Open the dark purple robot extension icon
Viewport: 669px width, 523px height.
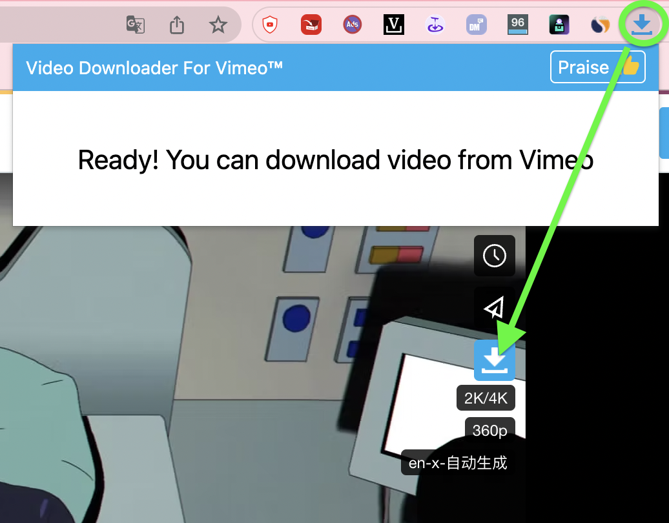point(559,25)
